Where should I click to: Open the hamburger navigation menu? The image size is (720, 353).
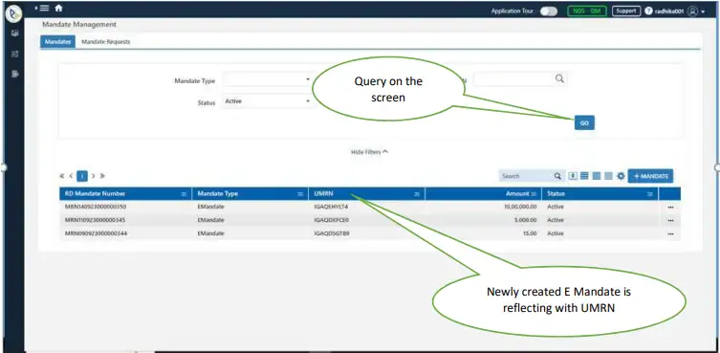[44, 9]
